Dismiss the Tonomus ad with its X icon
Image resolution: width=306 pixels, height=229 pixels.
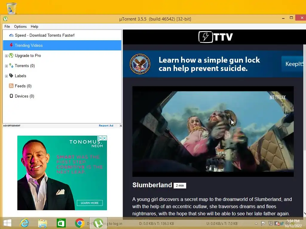[x=104, y=138]
